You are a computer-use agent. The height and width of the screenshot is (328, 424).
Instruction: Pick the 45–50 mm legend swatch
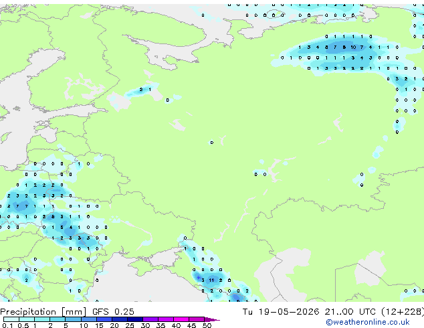coord(197,319)
